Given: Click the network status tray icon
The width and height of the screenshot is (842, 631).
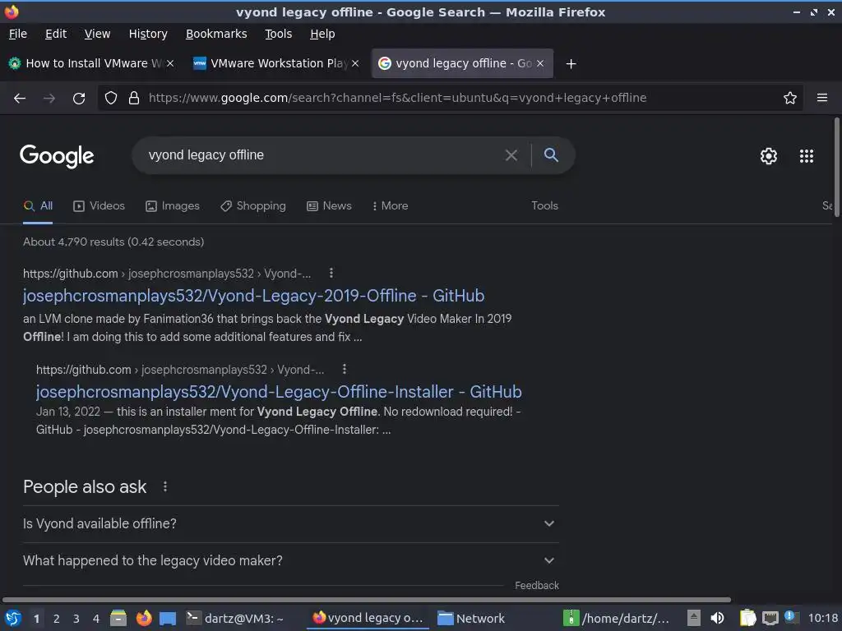Looking at the screenshot, I should (770, 618).
